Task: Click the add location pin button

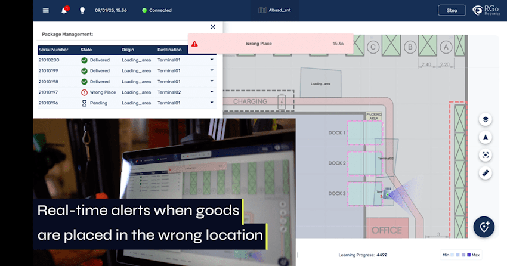Action: click(484, 227)
